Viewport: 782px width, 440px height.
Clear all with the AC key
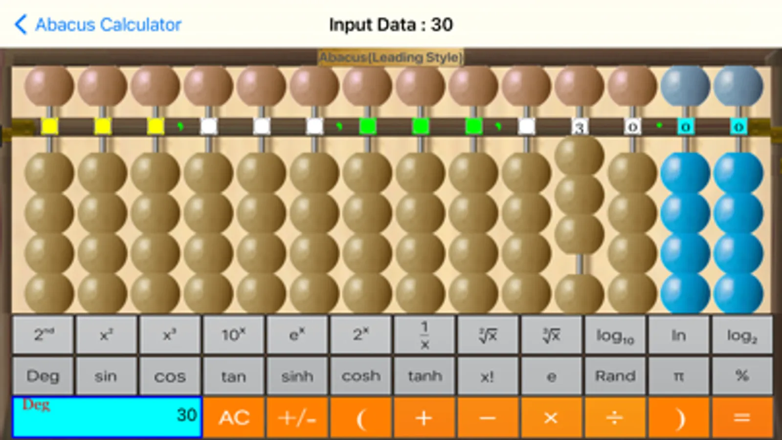coord(234,418)
